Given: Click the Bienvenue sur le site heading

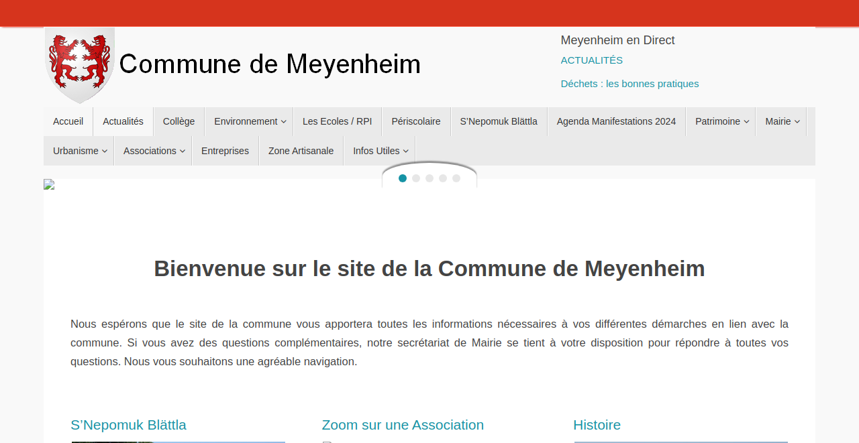Looking at the screenshot, I should pos(429,269).
